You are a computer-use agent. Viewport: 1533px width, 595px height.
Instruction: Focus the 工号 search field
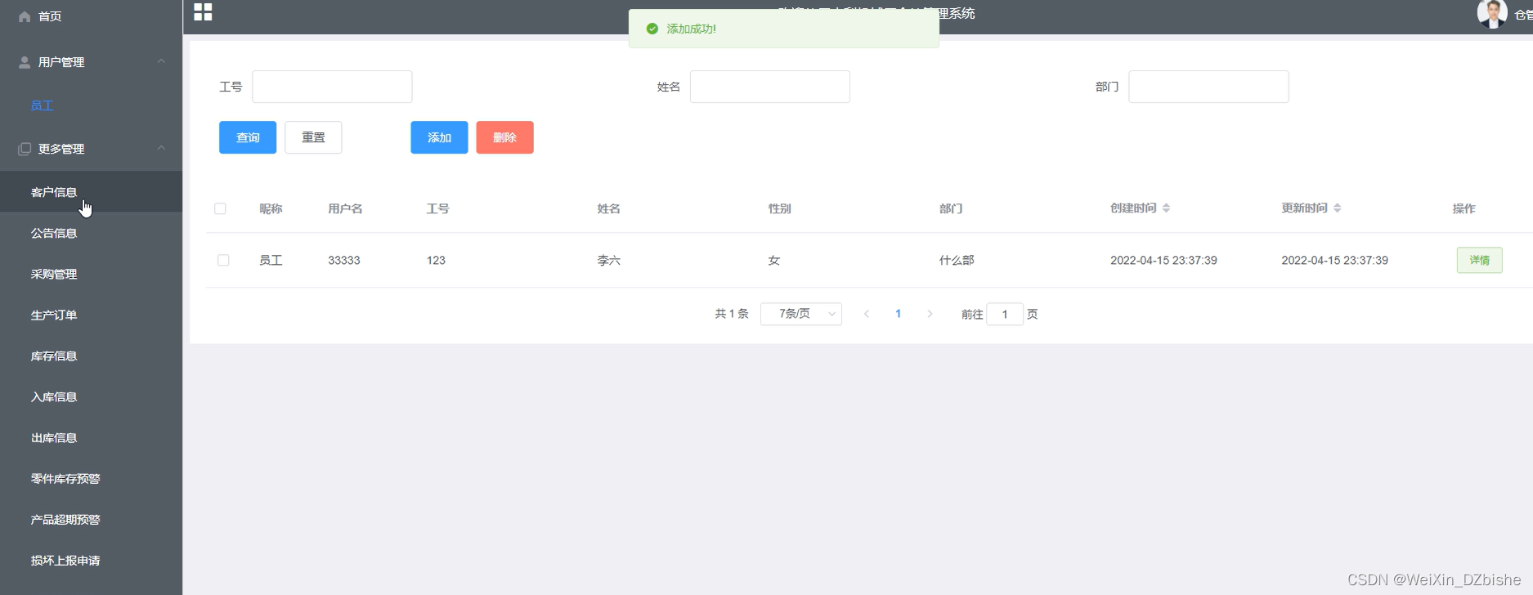click(x=332, y=87)
